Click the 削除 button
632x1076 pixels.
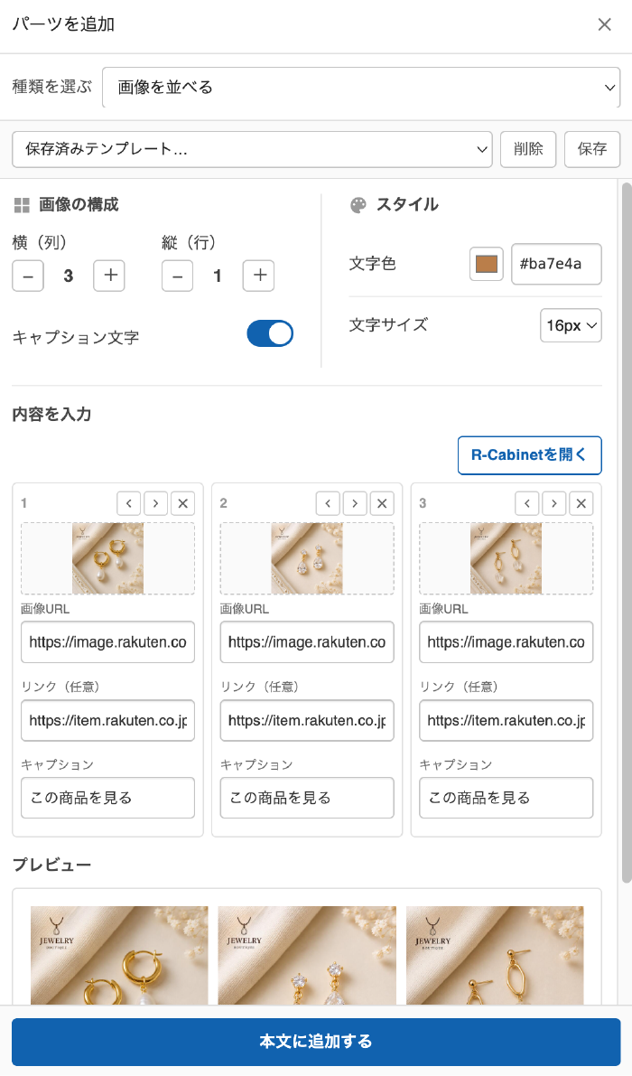point(528,149)
